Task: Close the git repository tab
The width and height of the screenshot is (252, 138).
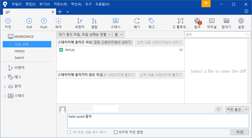Action: click(x=53, y=12)
